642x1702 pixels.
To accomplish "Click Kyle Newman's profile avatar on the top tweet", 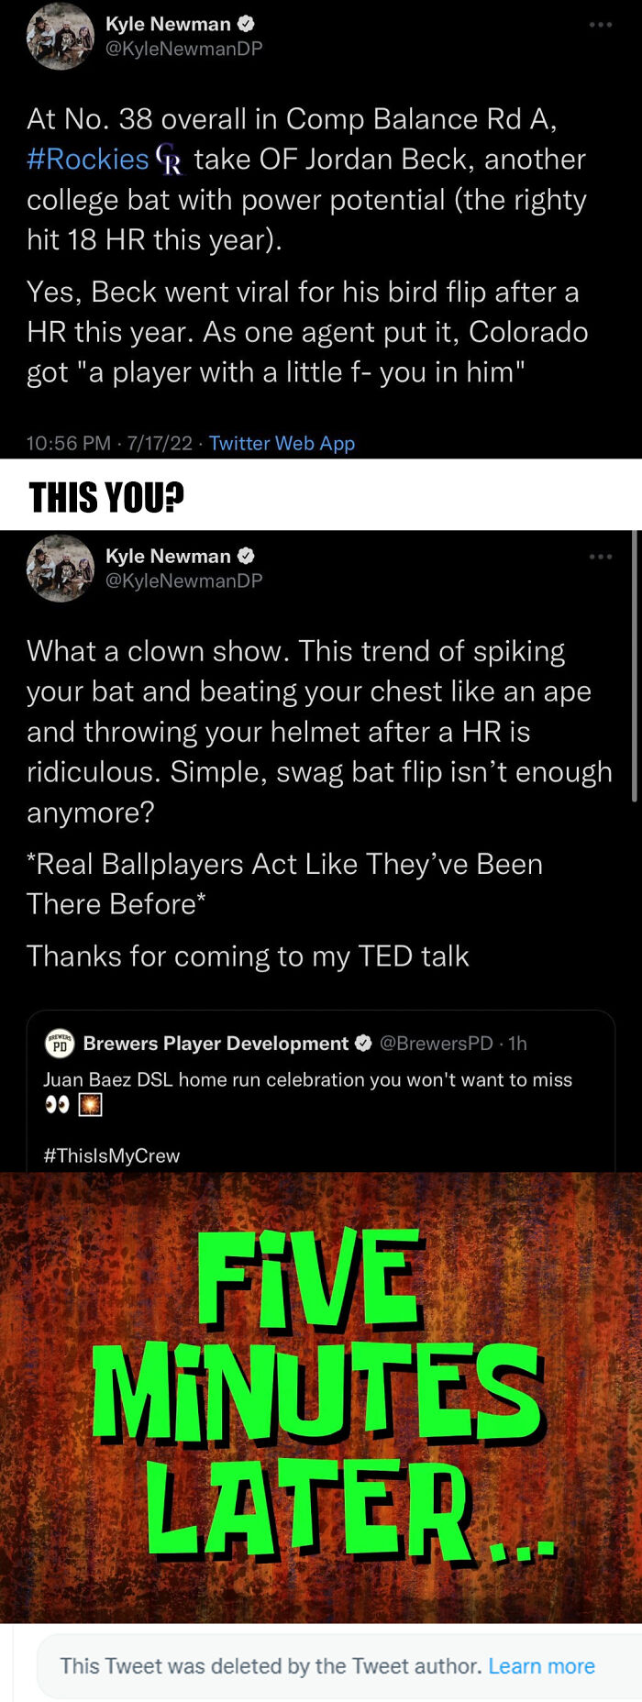I will click(60, 38).
